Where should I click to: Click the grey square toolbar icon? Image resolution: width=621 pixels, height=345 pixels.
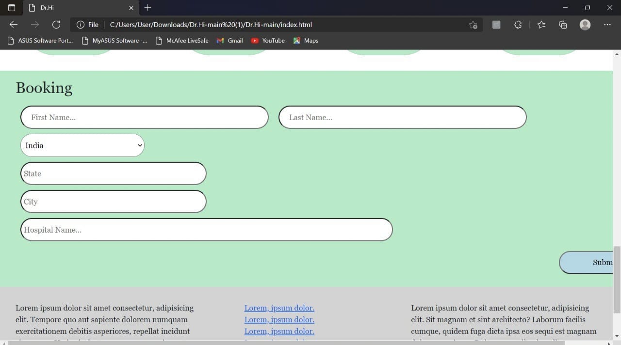(496, 25)
